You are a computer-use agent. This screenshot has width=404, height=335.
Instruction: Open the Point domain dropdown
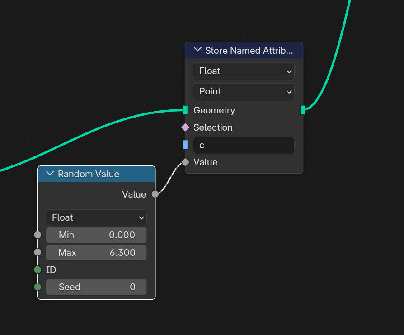click(244, 91)
